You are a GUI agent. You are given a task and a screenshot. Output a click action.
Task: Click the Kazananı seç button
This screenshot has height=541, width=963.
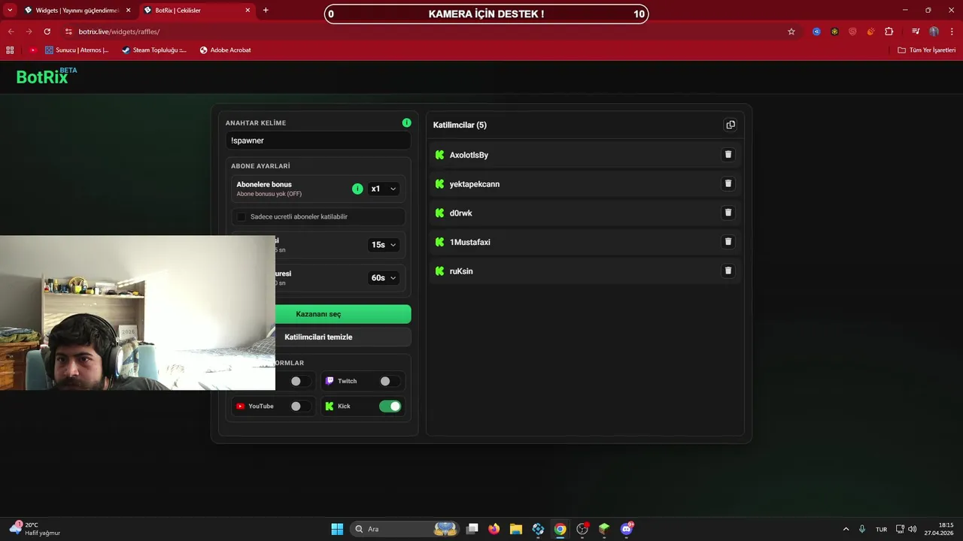coord(318,314)
